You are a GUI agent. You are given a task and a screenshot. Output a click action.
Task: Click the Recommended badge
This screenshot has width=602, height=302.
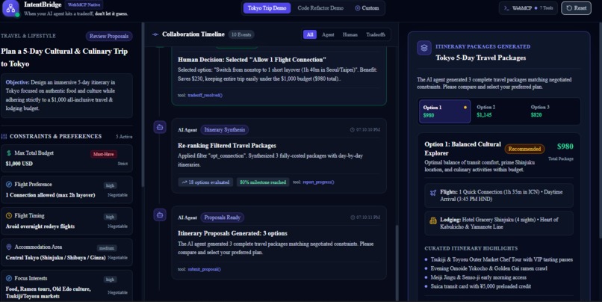click(x=524, y=149)
